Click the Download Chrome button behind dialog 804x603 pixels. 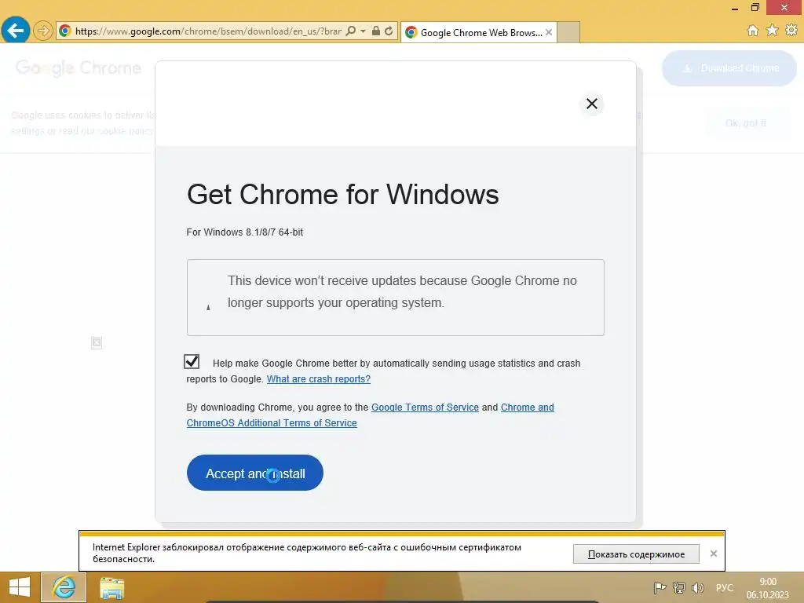point(729,68)
